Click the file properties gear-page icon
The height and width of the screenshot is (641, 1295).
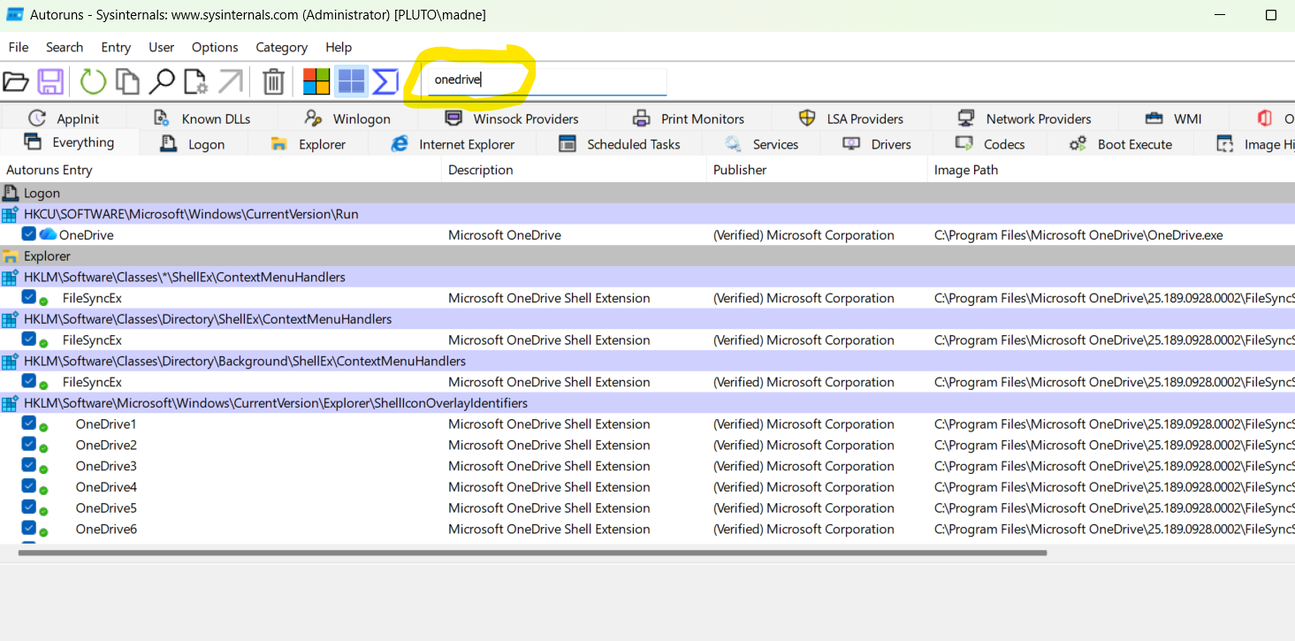pos(195,82)
